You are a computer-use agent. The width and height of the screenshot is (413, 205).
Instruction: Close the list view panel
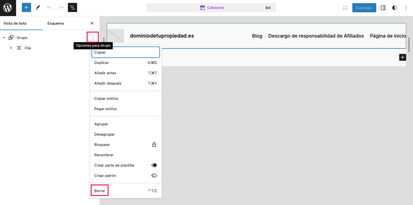click(92, 23)
